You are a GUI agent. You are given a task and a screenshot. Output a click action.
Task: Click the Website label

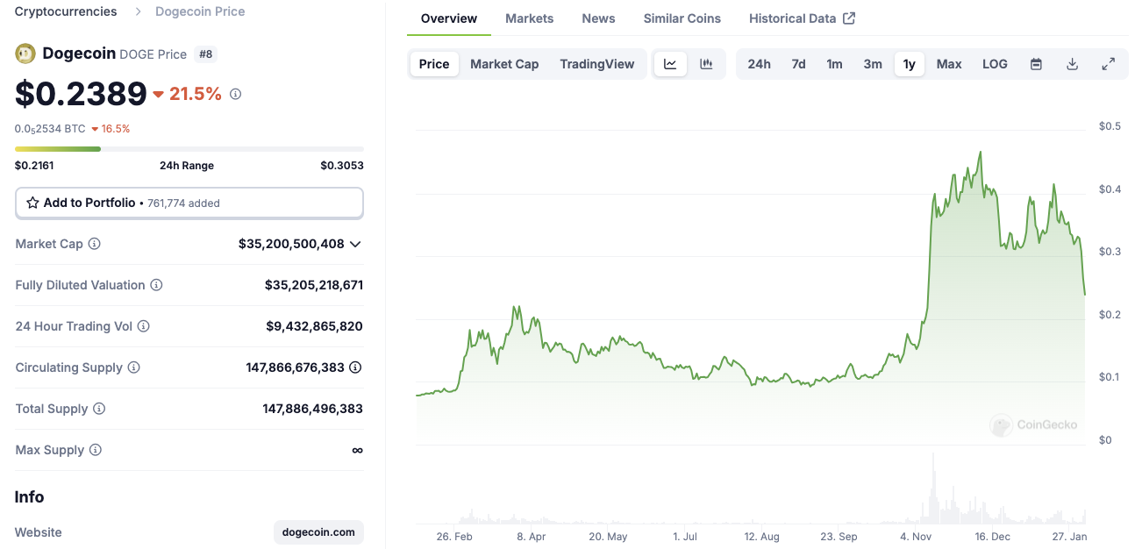[39, 532]
